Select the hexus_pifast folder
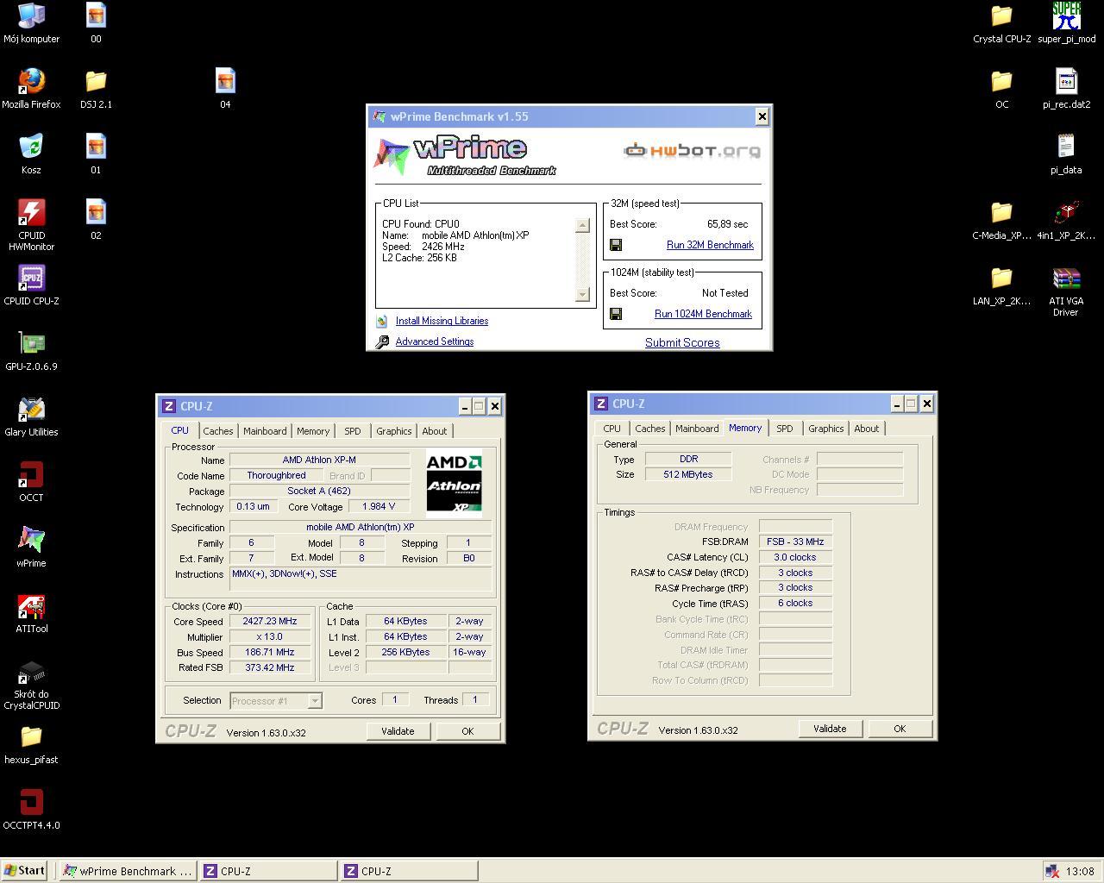This screenshot has height=883, width=1104. coord(31,743)
